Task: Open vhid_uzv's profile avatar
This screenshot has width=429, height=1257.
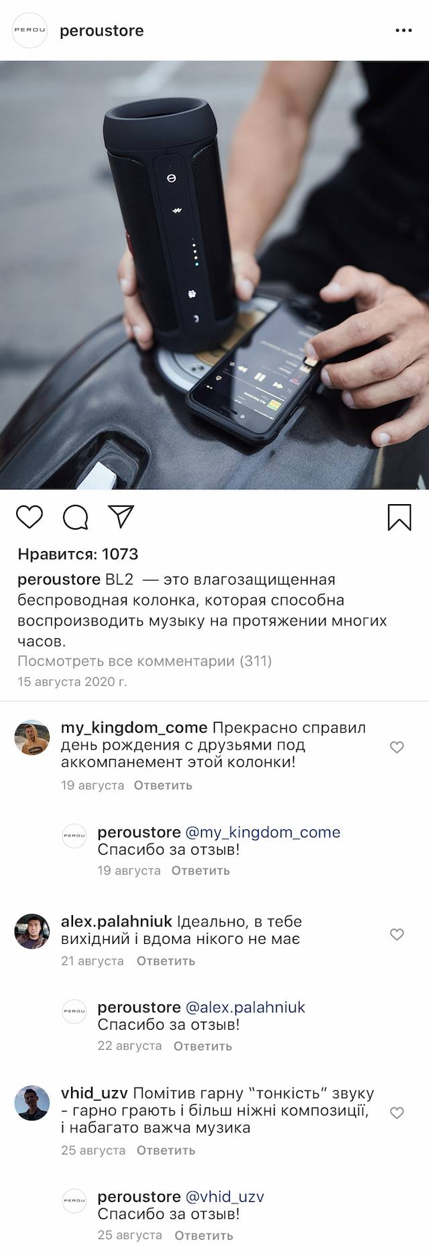Action: coord(32,1103)
